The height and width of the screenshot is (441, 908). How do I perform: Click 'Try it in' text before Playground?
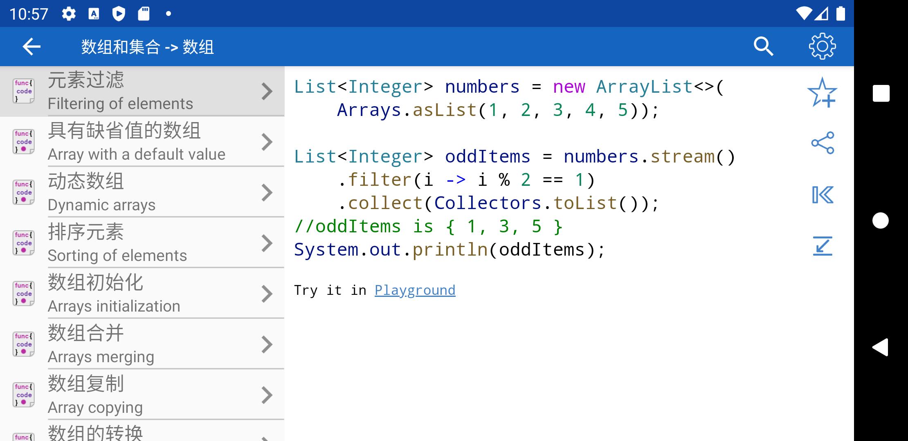330,290
